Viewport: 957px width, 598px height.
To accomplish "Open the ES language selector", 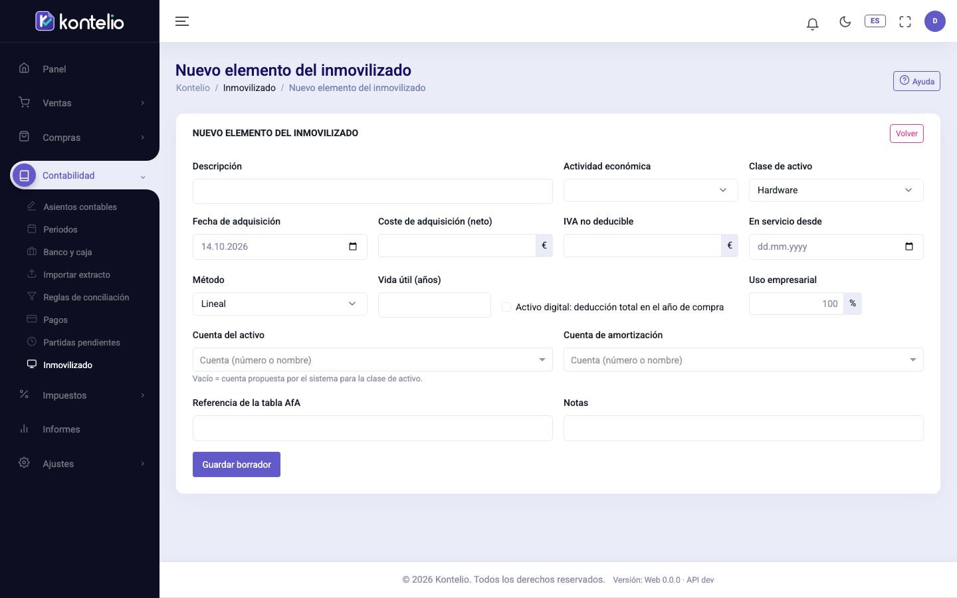I will (875, 21).
